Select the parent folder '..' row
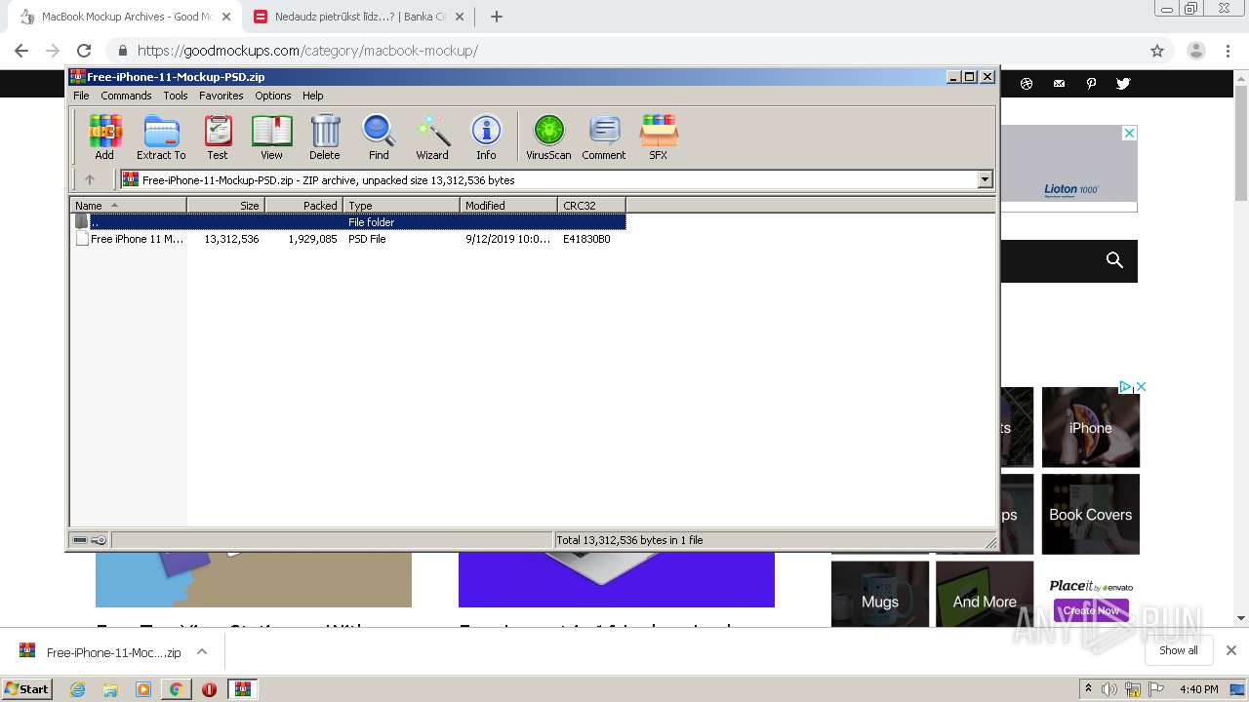Screen dimensions: 1249x702 point(348,221)
